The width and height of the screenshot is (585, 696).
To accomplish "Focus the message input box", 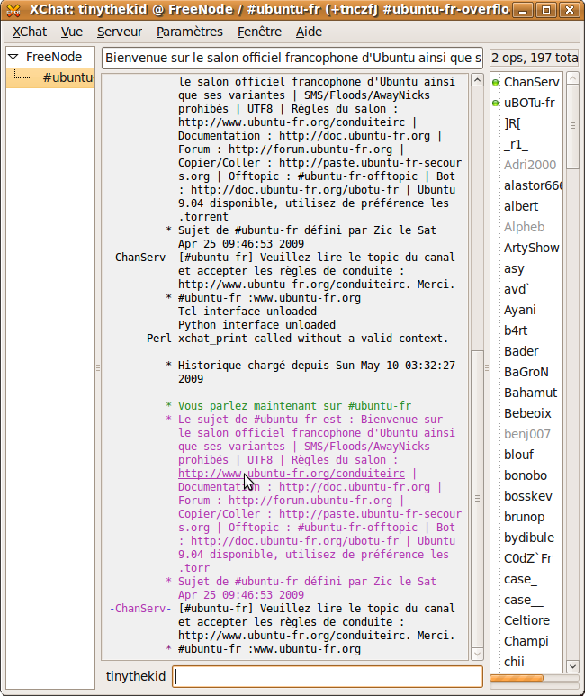I will [x=328, y=676].
